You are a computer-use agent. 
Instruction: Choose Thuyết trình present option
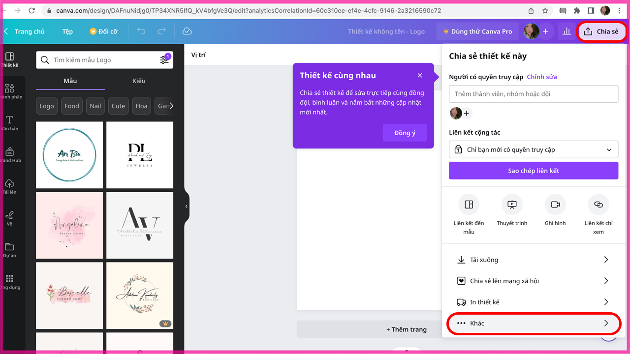point(512,210)
